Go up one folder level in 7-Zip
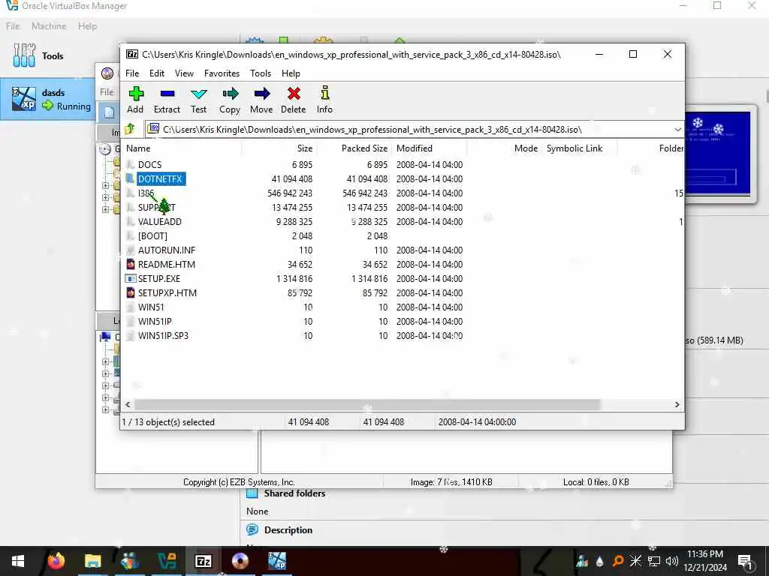 pyautogui.click(x=130, y=129)
